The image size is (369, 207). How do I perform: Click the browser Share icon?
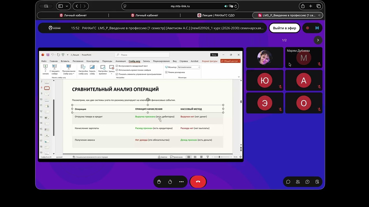click(303, 6)
